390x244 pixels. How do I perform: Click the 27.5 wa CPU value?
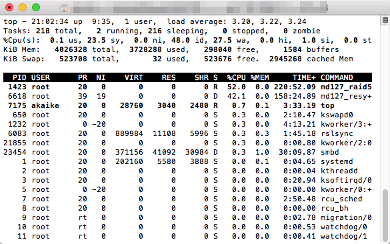(x=223, y=40)
